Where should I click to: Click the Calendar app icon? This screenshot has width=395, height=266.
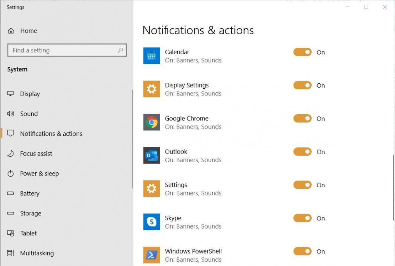[x=152, y=56]
